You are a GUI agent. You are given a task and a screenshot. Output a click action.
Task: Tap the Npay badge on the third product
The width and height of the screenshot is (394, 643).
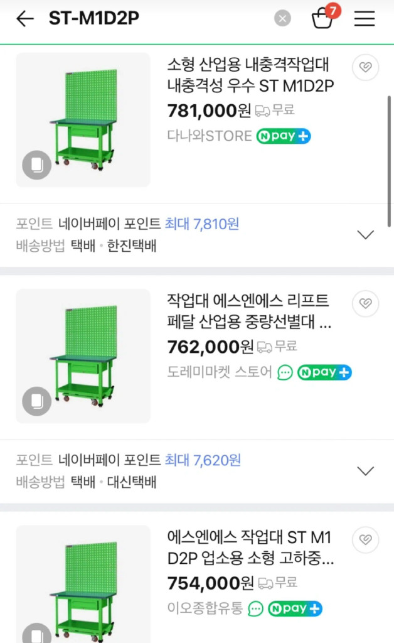(295, 608)
